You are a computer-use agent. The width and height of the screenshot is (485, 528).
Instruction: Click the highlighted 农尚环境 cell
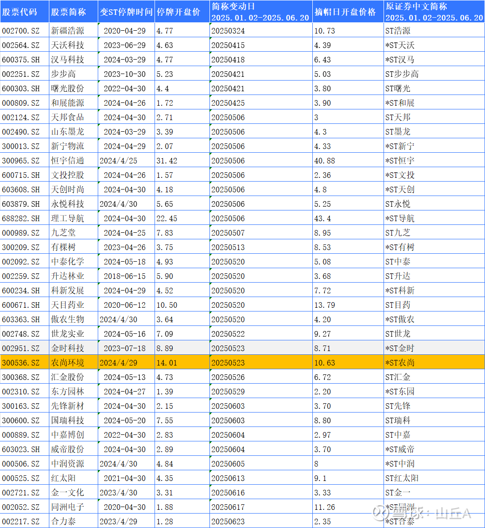[x=74, y=363]
